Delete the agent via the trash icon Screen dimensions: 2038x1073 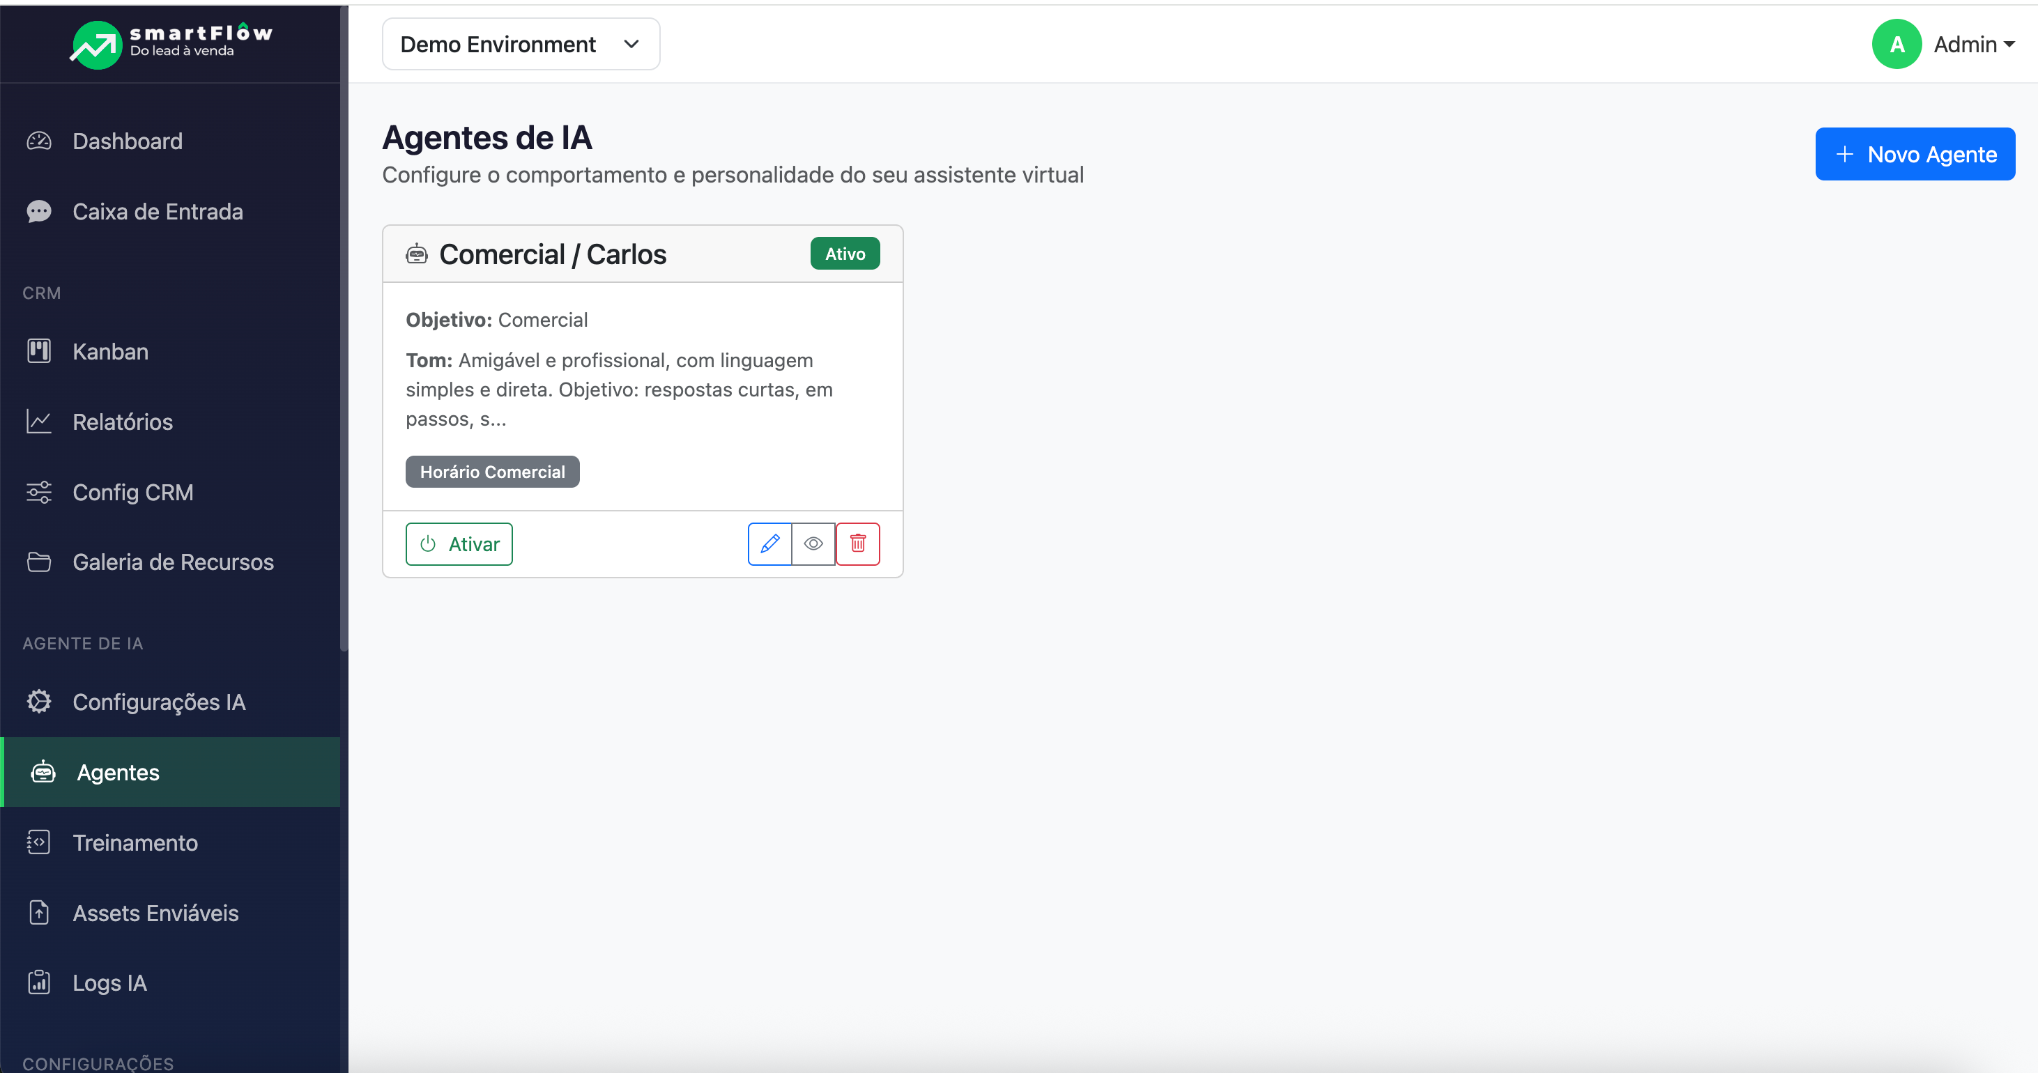coord(857,544)
